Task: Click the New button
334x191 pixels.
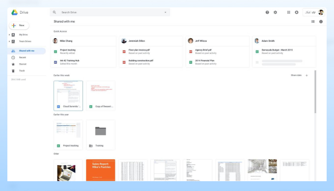Action: 19,25
